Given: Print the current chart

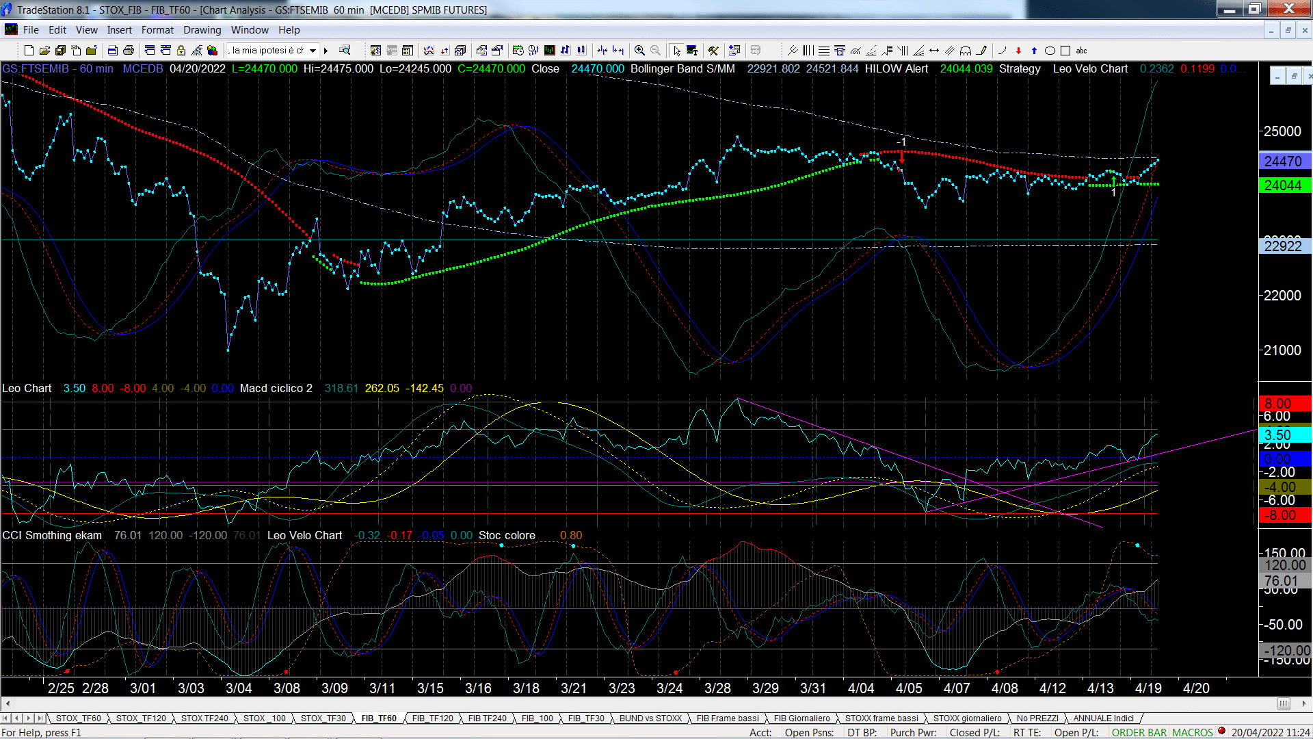Looking at the screenshot, I should coord(128,51).
